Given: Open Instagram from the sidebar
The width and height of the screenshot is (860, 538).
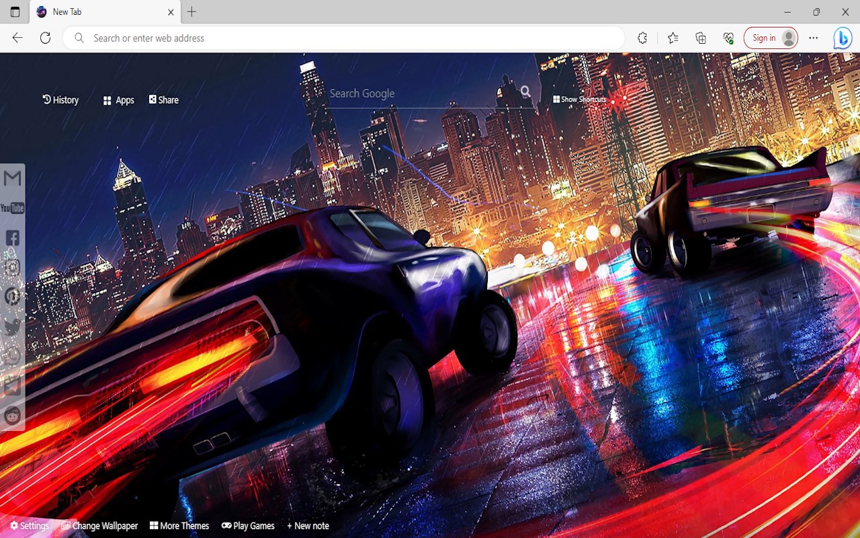Looking at the screenshot, I should [12, 267].
